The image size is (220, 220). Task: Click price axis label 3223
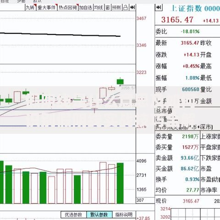141,72
